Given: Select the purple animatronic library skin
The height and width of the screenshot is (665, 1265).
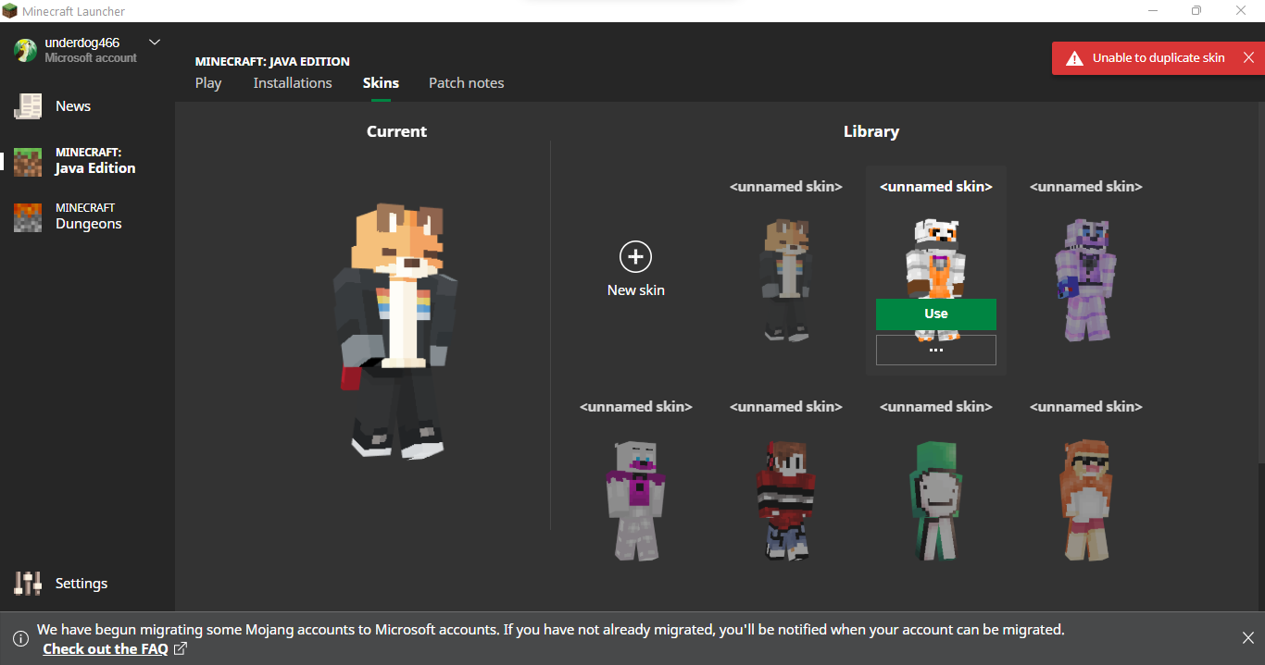Looking at the screenshot, I should 1086,279.
